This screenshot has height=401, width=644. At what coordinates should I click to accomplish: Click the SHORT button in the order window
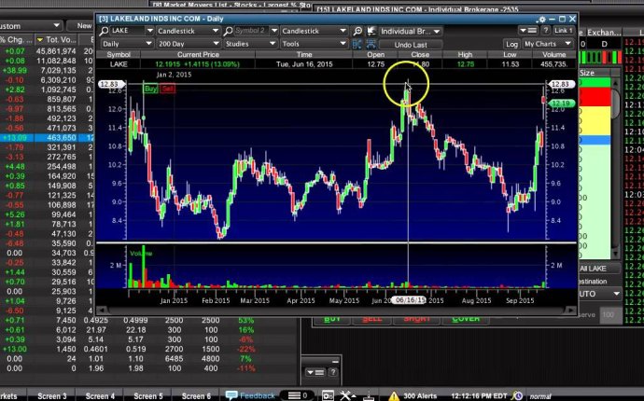417,320
